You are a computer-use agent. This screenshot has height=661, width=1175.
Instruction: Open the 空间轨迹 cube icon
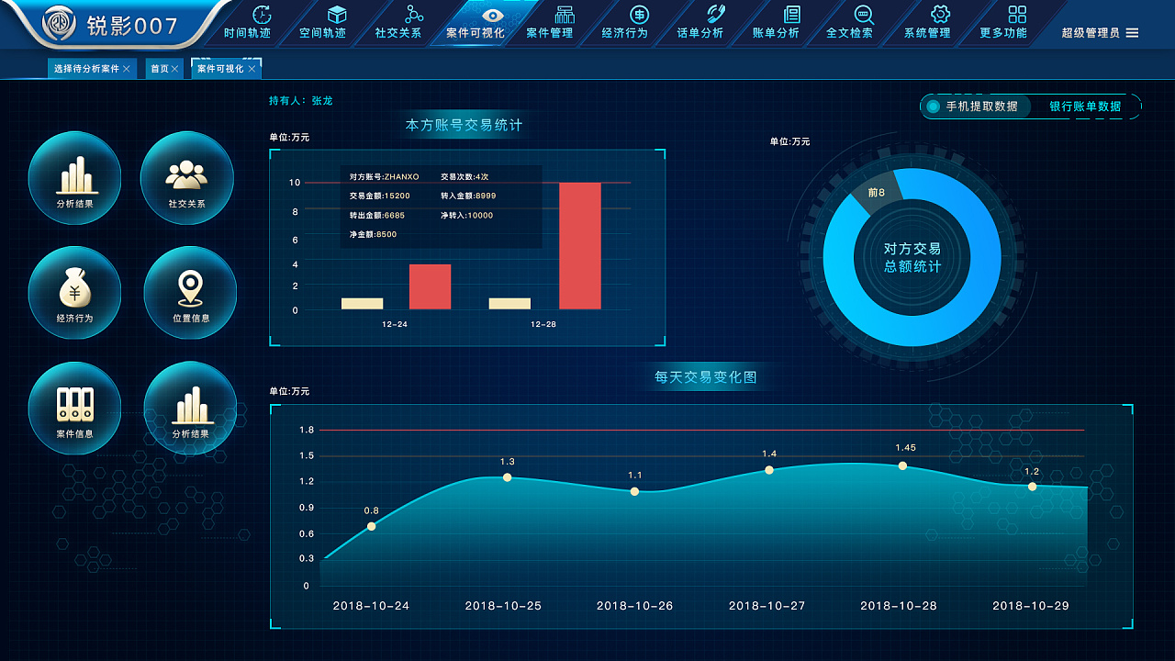(337, 15)
